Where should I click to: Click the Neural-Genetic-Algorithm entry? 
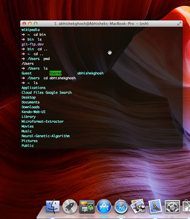click(x=45, y=136)
